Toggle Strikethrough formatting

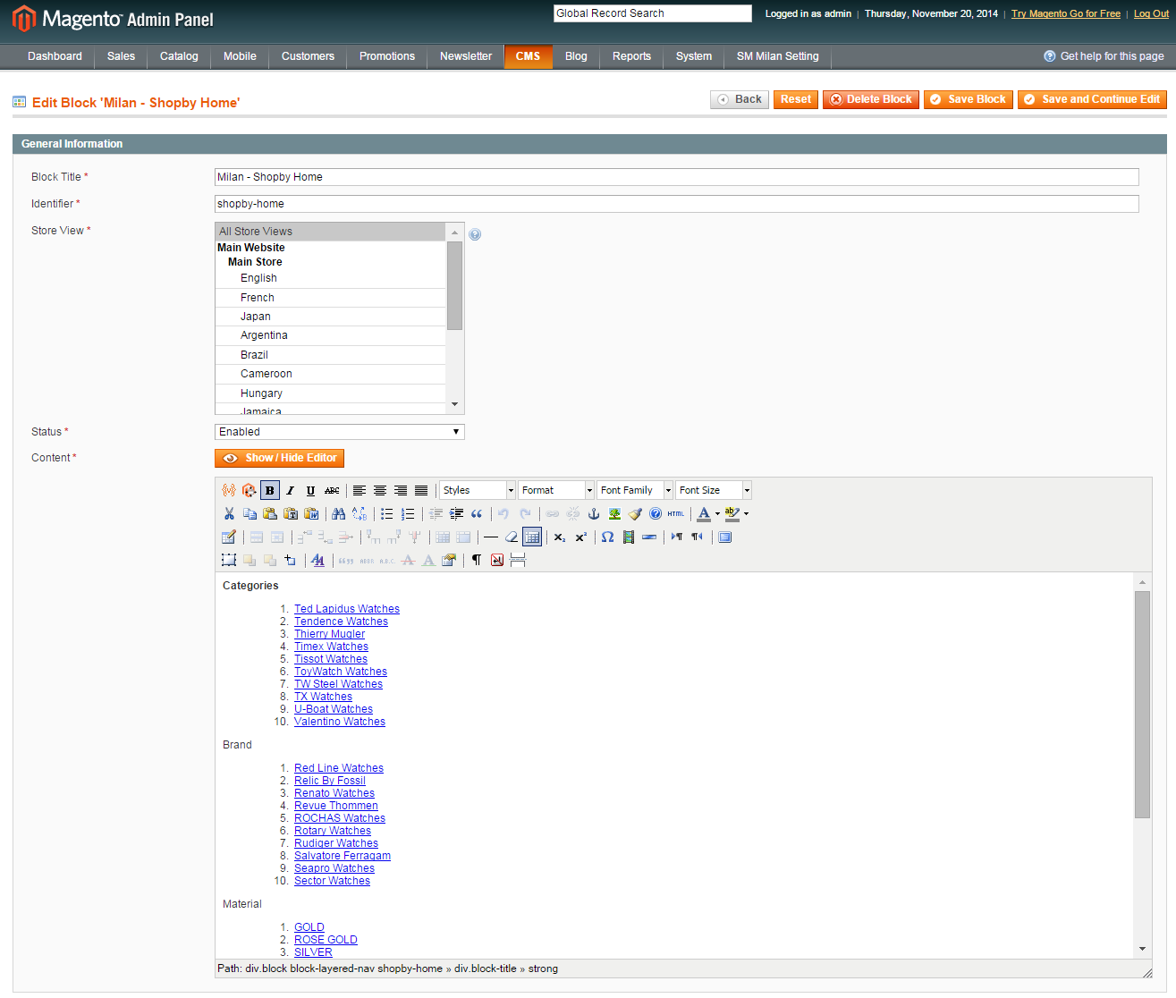click(332, 490)
